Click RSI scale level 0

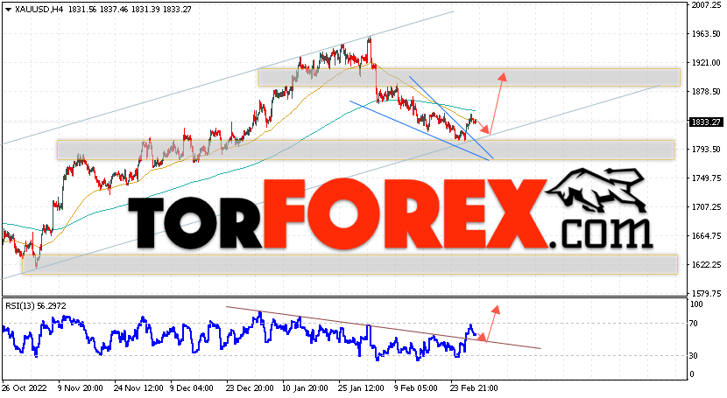point(692,374)
